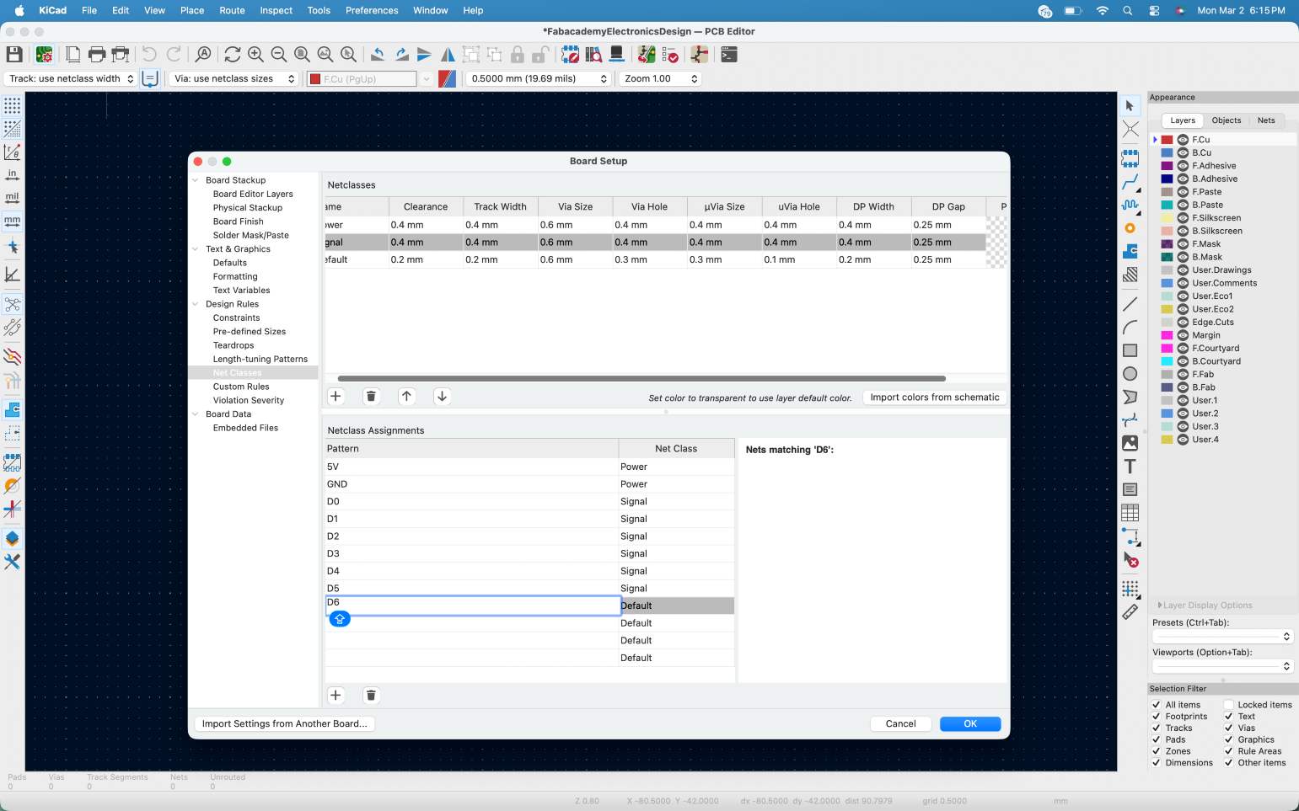Toggle visibility of F.Silkscreen layer
1299x811 pixels.
[1183, 218]
